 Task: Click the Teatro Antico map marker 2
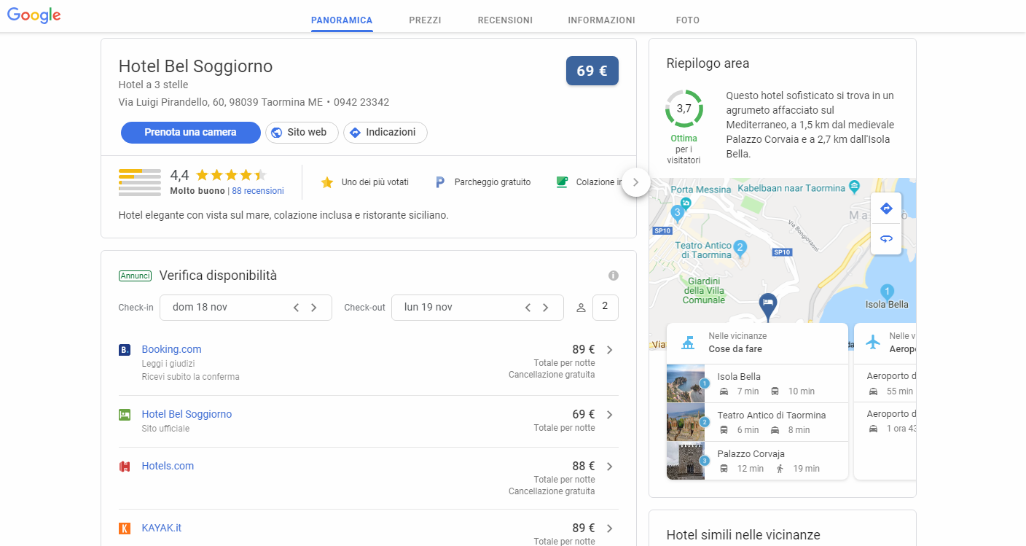[740, 247]
